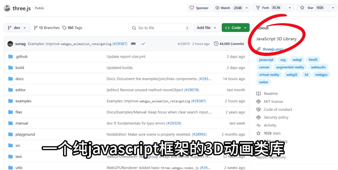
Task: Click the folder icon beside playground
Action: point(10,135)
